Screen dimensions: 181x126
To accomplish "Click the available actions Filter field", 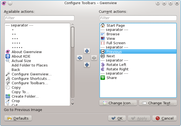I will pyautogui.click(x=39, y=18).
